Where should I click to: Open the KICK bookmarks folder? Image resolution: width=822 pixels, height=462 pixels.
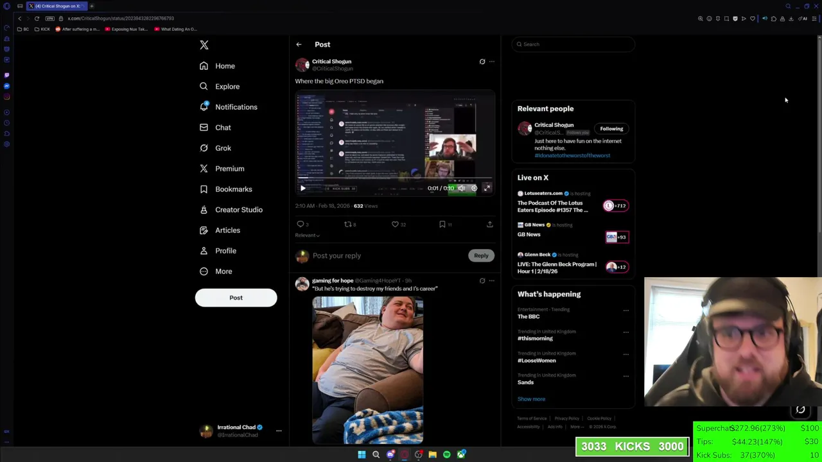point(43,29)
